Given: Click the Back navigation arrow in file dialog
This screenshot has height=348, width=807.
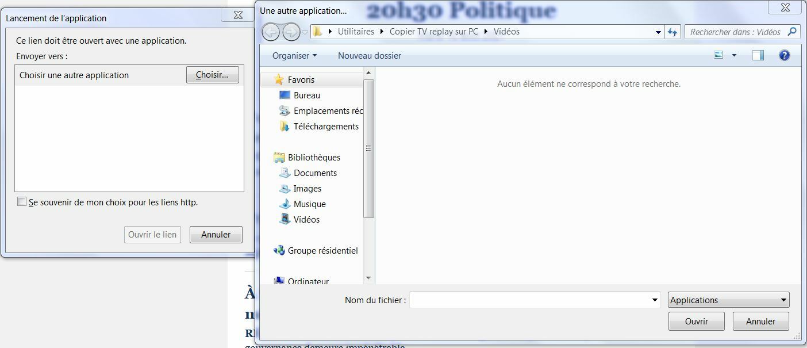Looking at the screenshot, I should point(271,32).
